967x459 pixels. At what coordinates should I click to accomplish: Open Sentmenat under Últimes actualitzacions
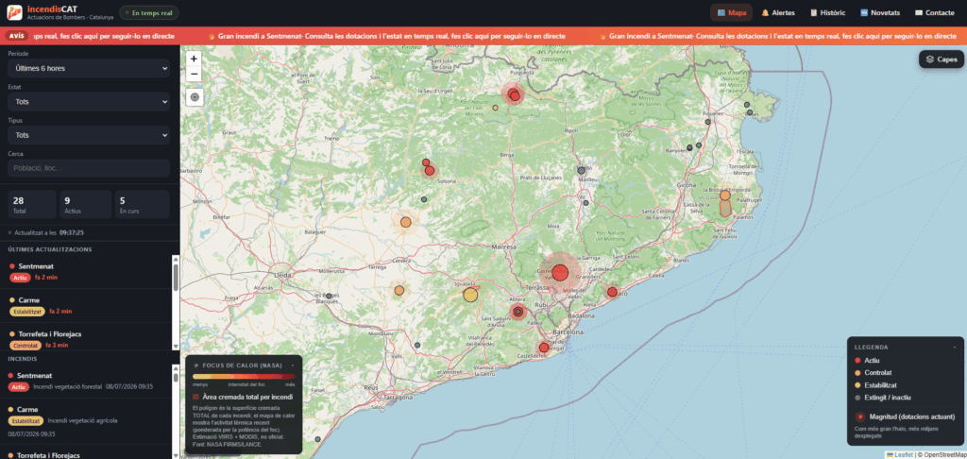coord(86,272)
